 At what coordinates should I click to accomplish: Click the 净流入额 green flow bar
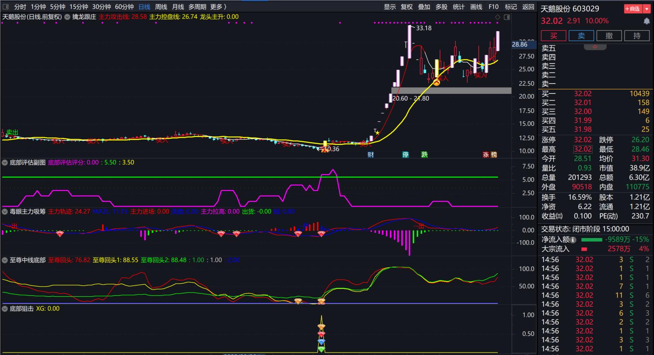[x=591, y=240]
